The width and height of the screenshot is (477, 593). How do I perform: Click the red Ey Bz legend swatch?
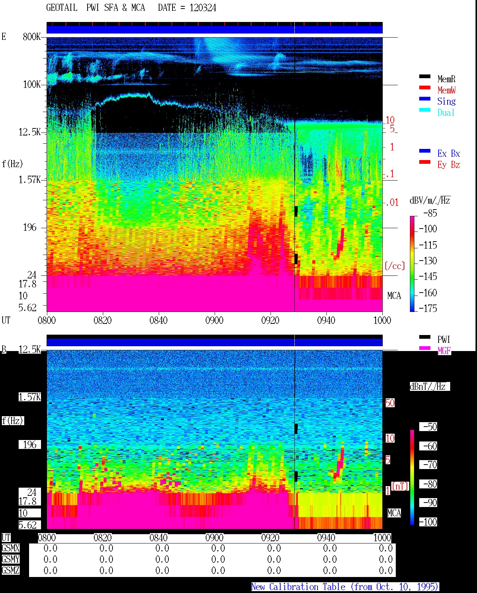click(425, 162)
